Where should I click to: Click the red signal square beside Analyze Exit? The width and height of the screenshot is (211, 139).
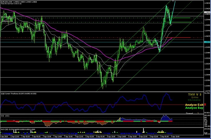click(x=205, y=105)
